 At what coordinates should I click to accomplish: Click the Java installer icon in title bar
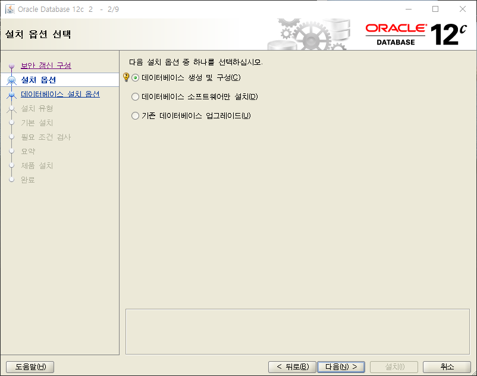10,9
